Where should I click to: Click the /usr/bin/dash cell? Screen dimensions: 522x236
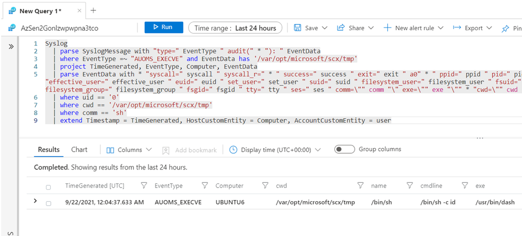click(495, 202)
